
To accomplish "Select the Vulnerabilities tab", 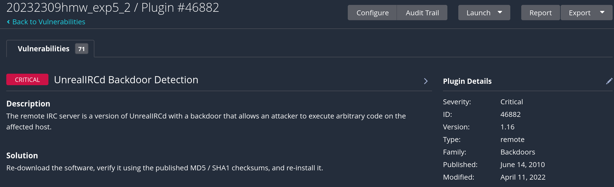I will [x=44, y=49].
